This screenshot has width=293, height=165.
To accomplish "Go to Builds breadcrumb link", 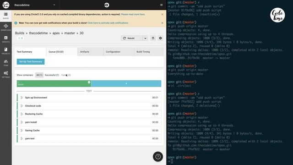I will [20, 33].
